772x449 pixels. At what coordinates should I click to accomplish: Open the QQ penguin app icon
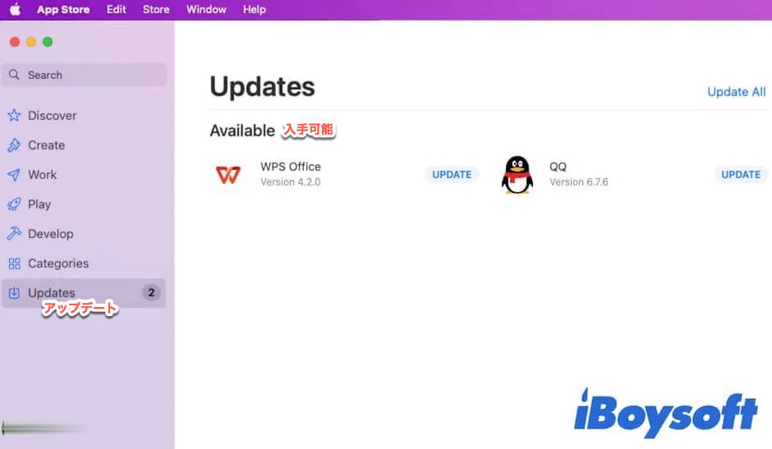pos(517,175)
